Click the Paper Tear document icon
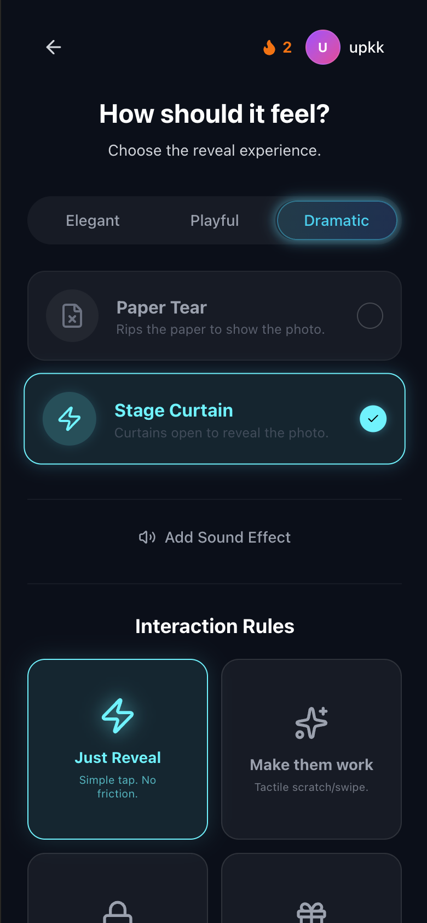 [72, 316]
